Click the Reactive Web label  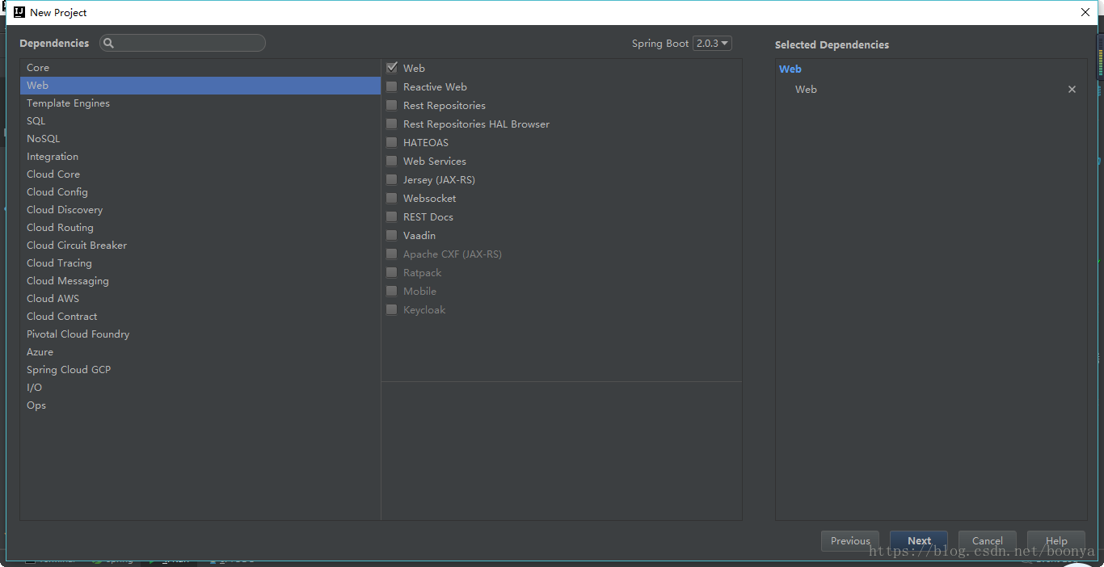coord(435,87)
